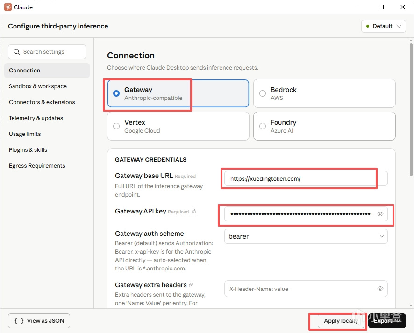
Task: Reveal the Gateway API key with eye icon
Action: [x=380, y=214]
